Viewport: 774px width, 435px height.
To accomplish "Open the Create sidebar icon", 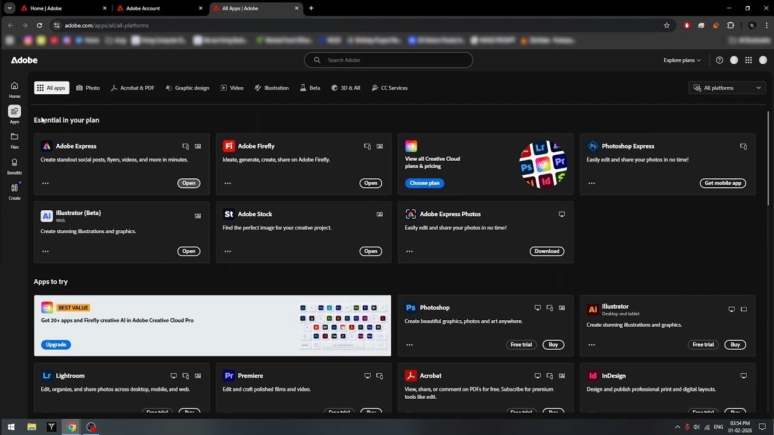I will (x=15, y=187).
